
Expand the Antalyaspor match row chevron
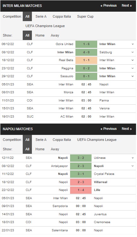(133, 166)
